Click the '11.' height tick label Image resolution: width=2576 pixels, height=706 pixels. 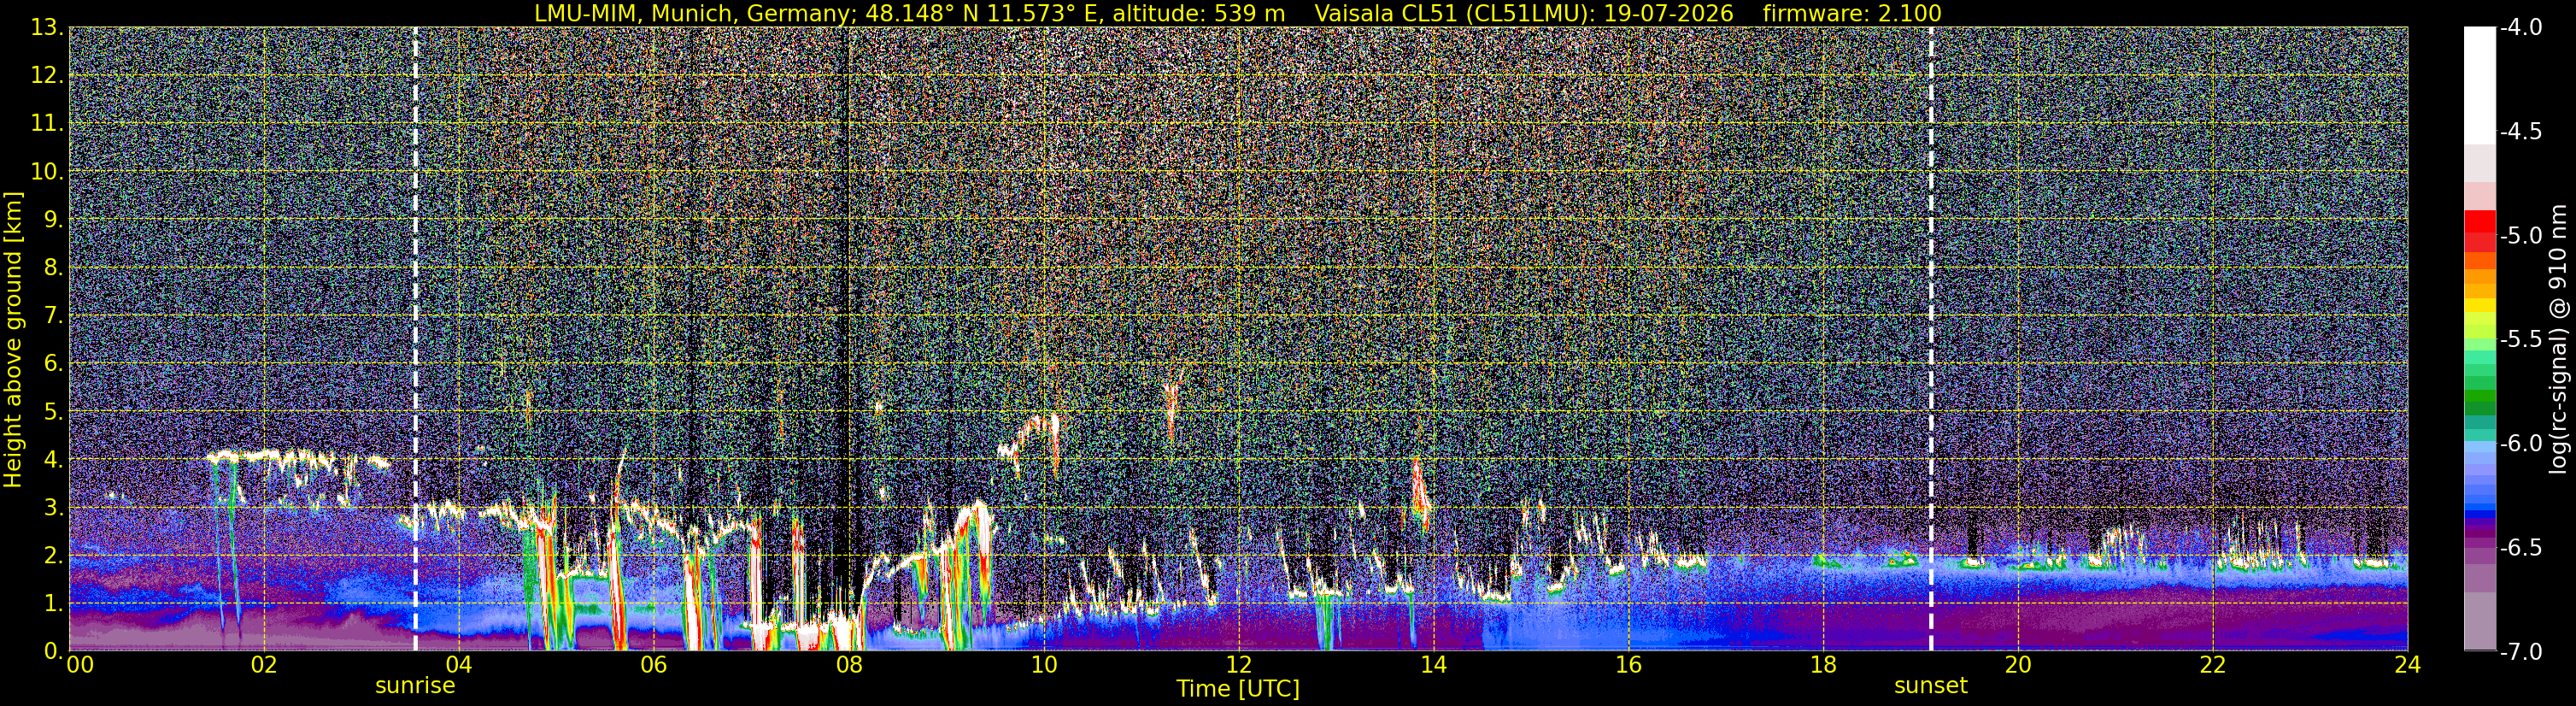47,124
